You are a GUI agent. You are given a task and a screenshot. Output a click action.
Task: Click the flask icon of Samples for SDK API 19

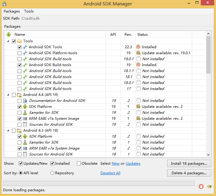point(25,113)
